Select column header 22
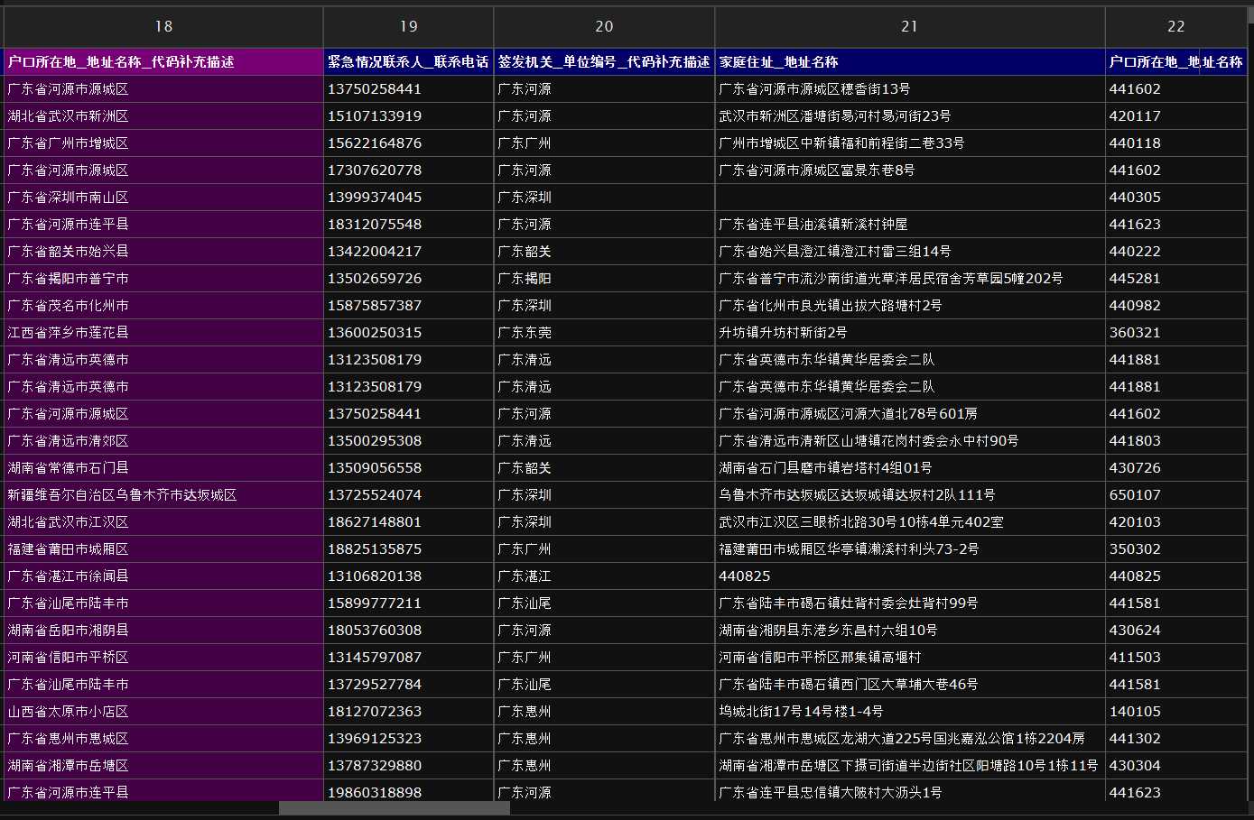1254x820 pixels. [1175, 27]
